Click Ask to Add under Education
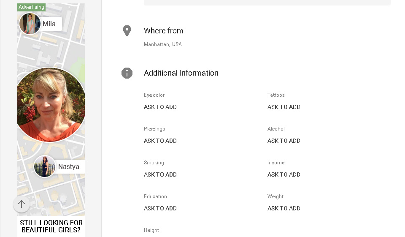The image size is (405, 237). 160,208
